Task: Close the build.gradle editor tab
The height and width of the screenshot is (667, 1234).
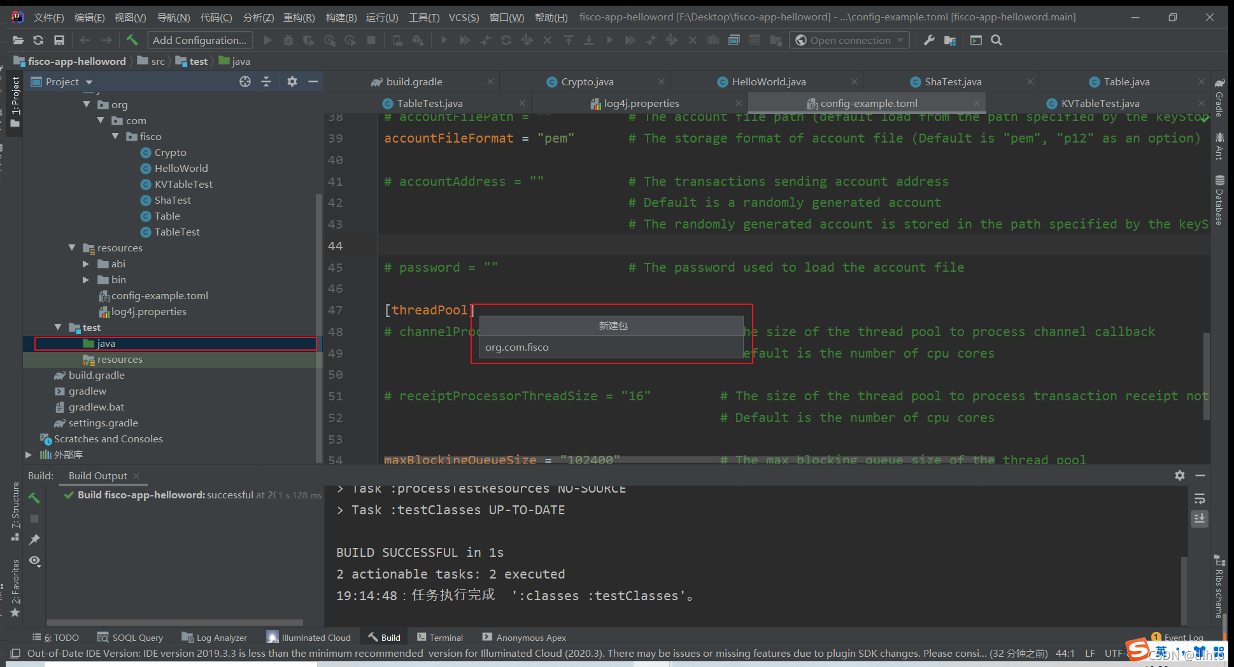Action: click(x=490, y=81)
